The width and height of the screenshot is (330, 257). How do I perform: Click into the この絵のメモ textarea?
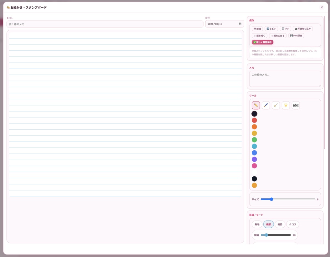click(x=285, y=79)
